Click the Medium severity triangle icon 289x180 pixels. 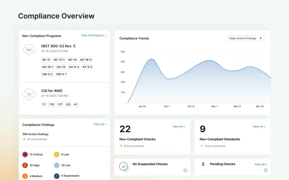coord(25,176)
